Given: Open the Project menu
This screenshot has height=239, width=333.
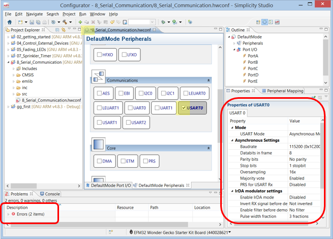Looking at the screenshot, I should (x=69, y=14).
